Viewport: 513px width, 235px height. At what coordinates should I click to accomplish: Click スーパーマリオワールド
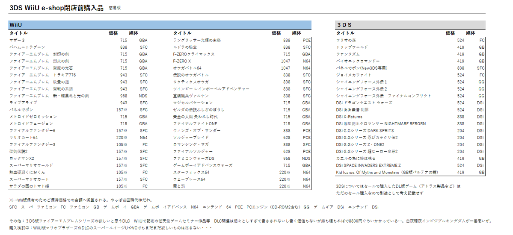[31, 165]
